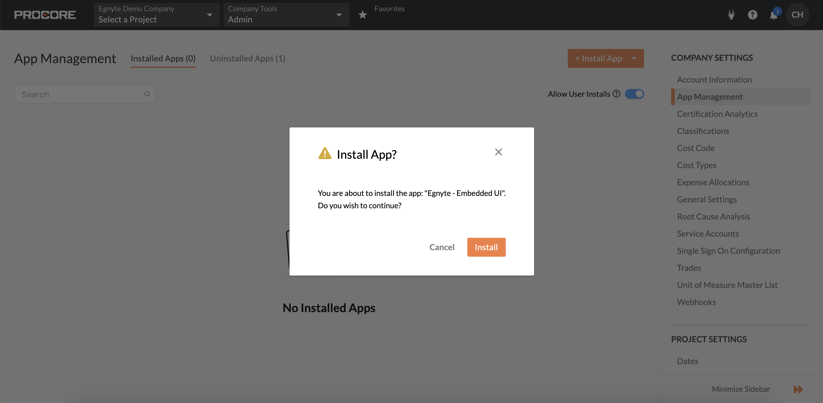
Task: Click the App Management page heading
Action: tap(65, 59)
